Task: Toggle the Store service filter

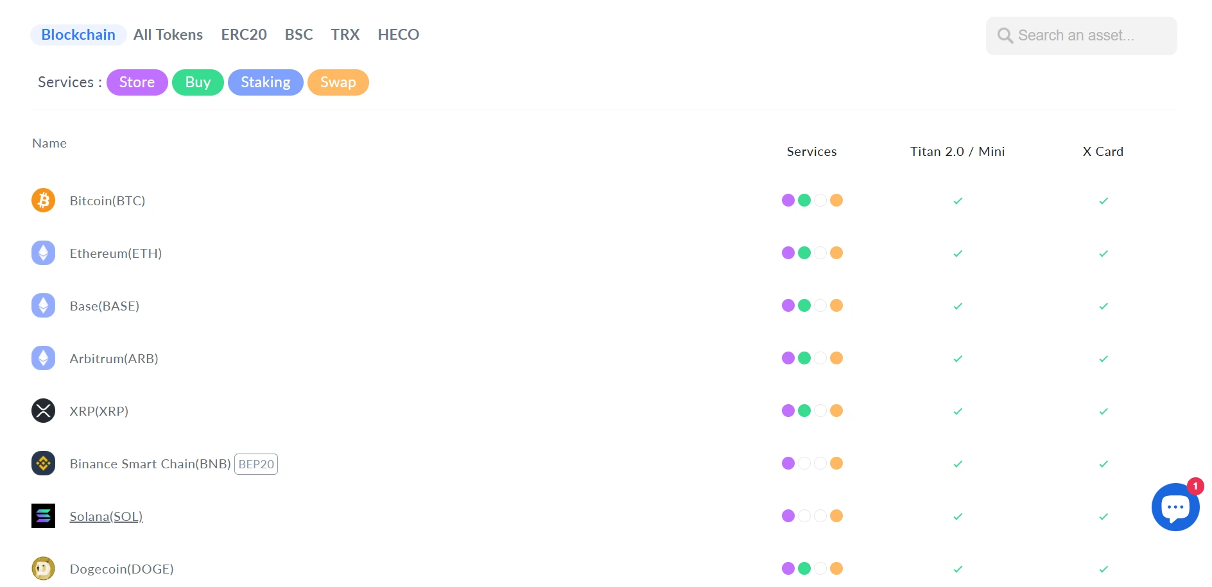Action: [137, 82]
